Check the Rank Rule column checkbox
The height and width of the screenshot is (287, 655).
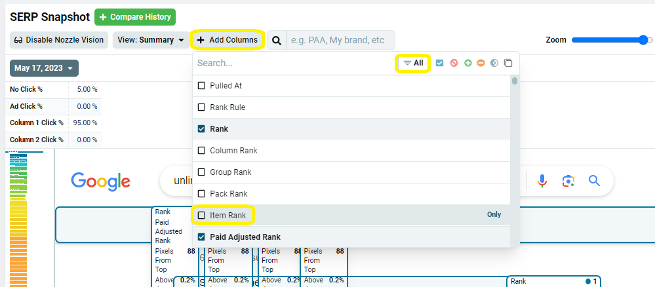[201, 107]
